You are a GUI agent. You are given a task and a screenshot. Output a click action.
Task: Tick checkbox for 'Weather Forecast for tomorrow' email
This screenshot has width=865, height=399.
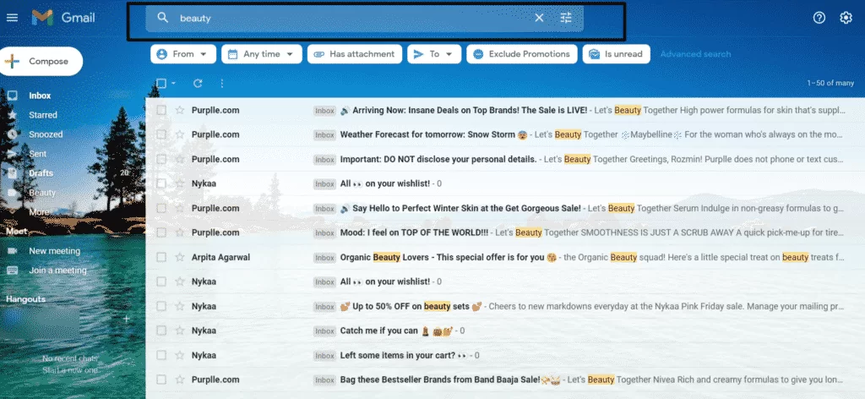(x=161, y=134)
